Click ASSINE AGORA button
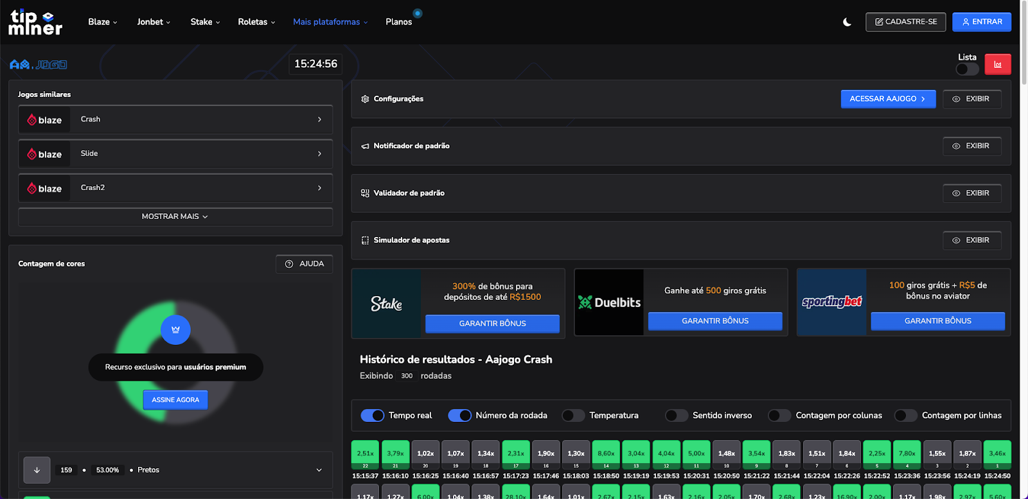 [175, 399]
